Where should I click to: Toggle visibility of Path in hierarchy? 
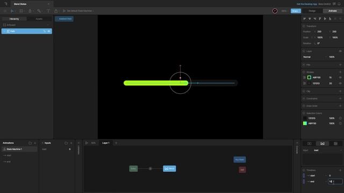(49, 31)
